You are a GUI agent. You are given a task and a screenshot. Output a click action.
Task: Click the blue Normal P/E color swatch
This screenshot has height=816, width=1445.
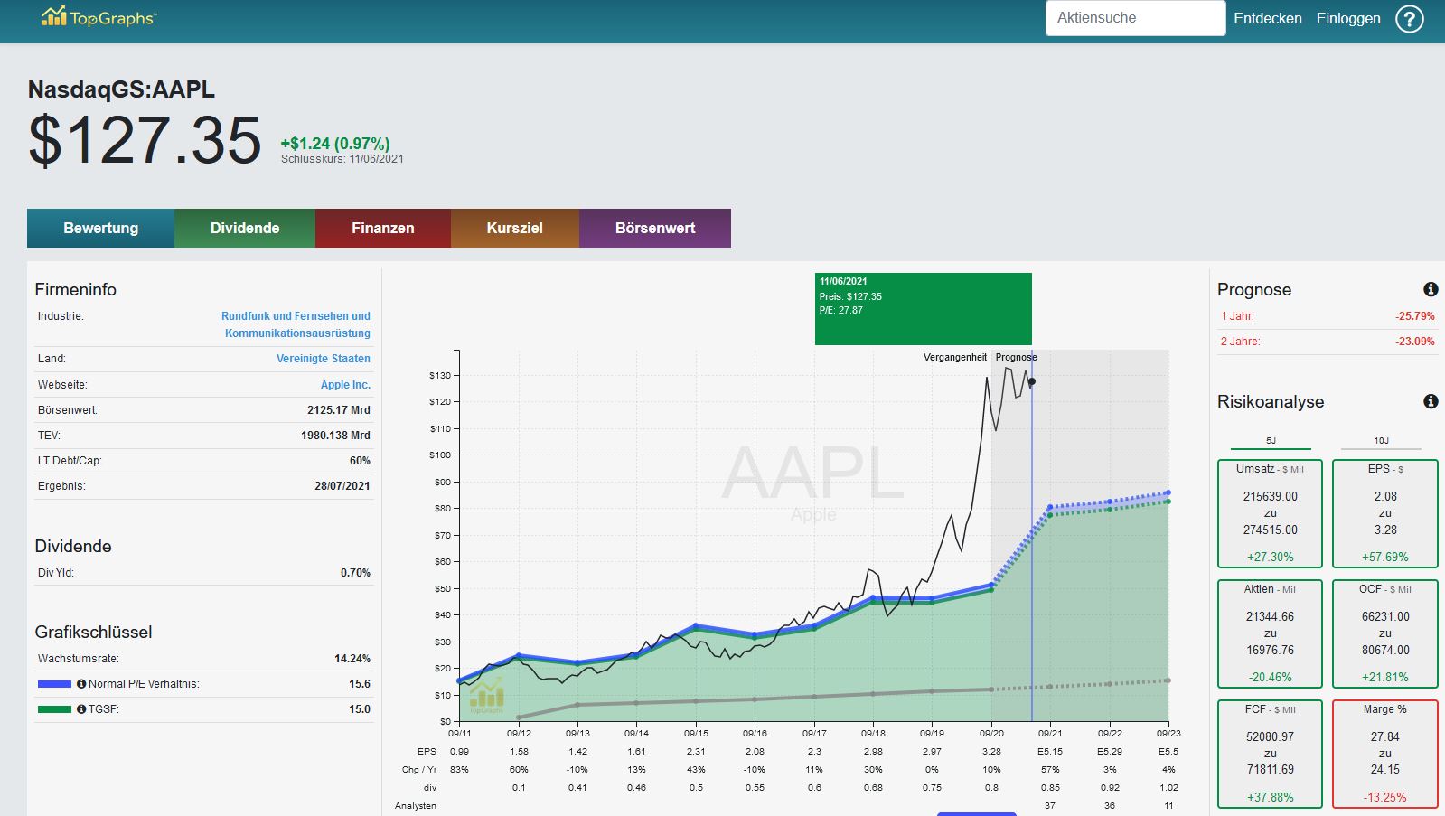(x=54, y=684)
